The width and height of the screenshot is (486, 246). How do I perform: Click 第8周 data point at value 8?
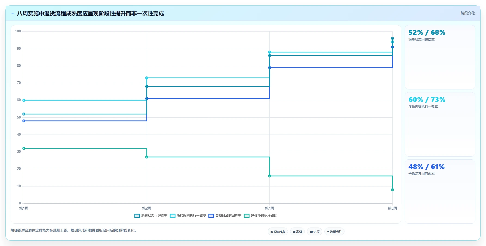tap(392, 190)
